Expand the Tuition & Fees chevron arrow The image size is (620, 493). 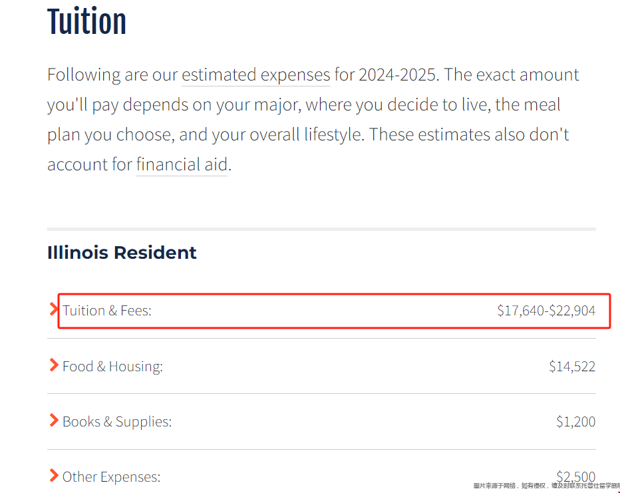[53, 309]
